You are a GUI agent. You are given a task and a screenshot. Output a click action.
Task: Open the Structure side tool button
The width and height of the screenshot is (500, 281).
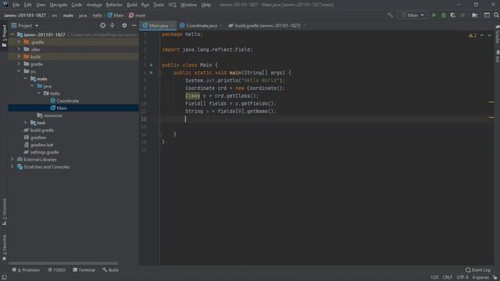click(x=4, y=212)
